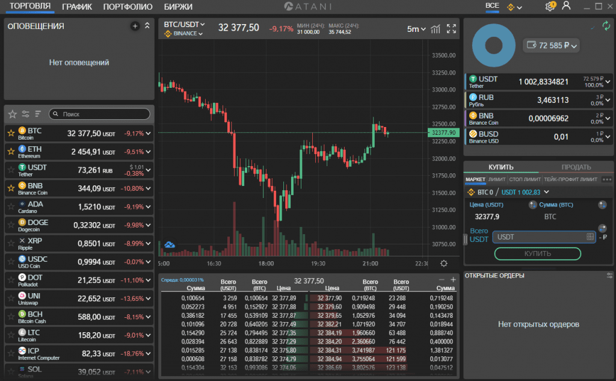Expand the ETH Ethereum row chevron
The width and height of the screenshot is (616, 381).
coord(148,152)
